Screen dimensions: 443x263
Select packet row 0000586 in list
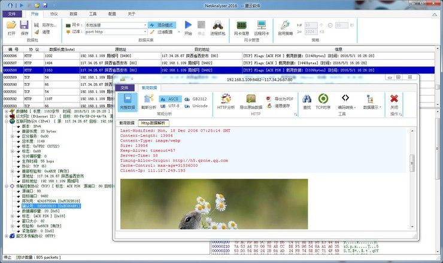click(x=219, y=56)
